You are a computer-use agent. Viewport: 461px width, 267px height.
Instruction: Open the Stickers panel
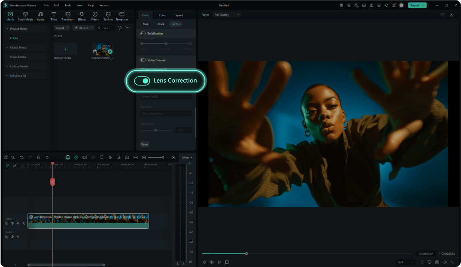(108, 16)
